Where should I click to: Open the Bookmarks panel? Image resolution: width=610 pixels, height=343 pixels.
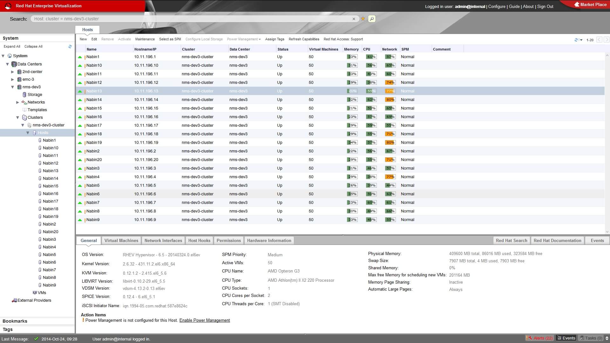click(x=37, y=321)
